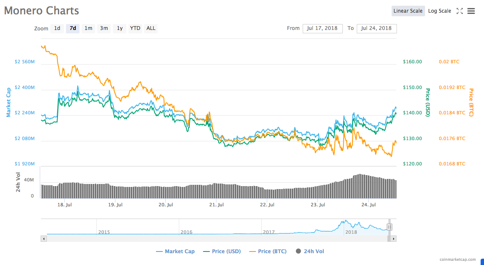Image resolution: width=484 pixels, height=265 pixels.
Task: Switch to the 1m zoom range
Action: 88,28
